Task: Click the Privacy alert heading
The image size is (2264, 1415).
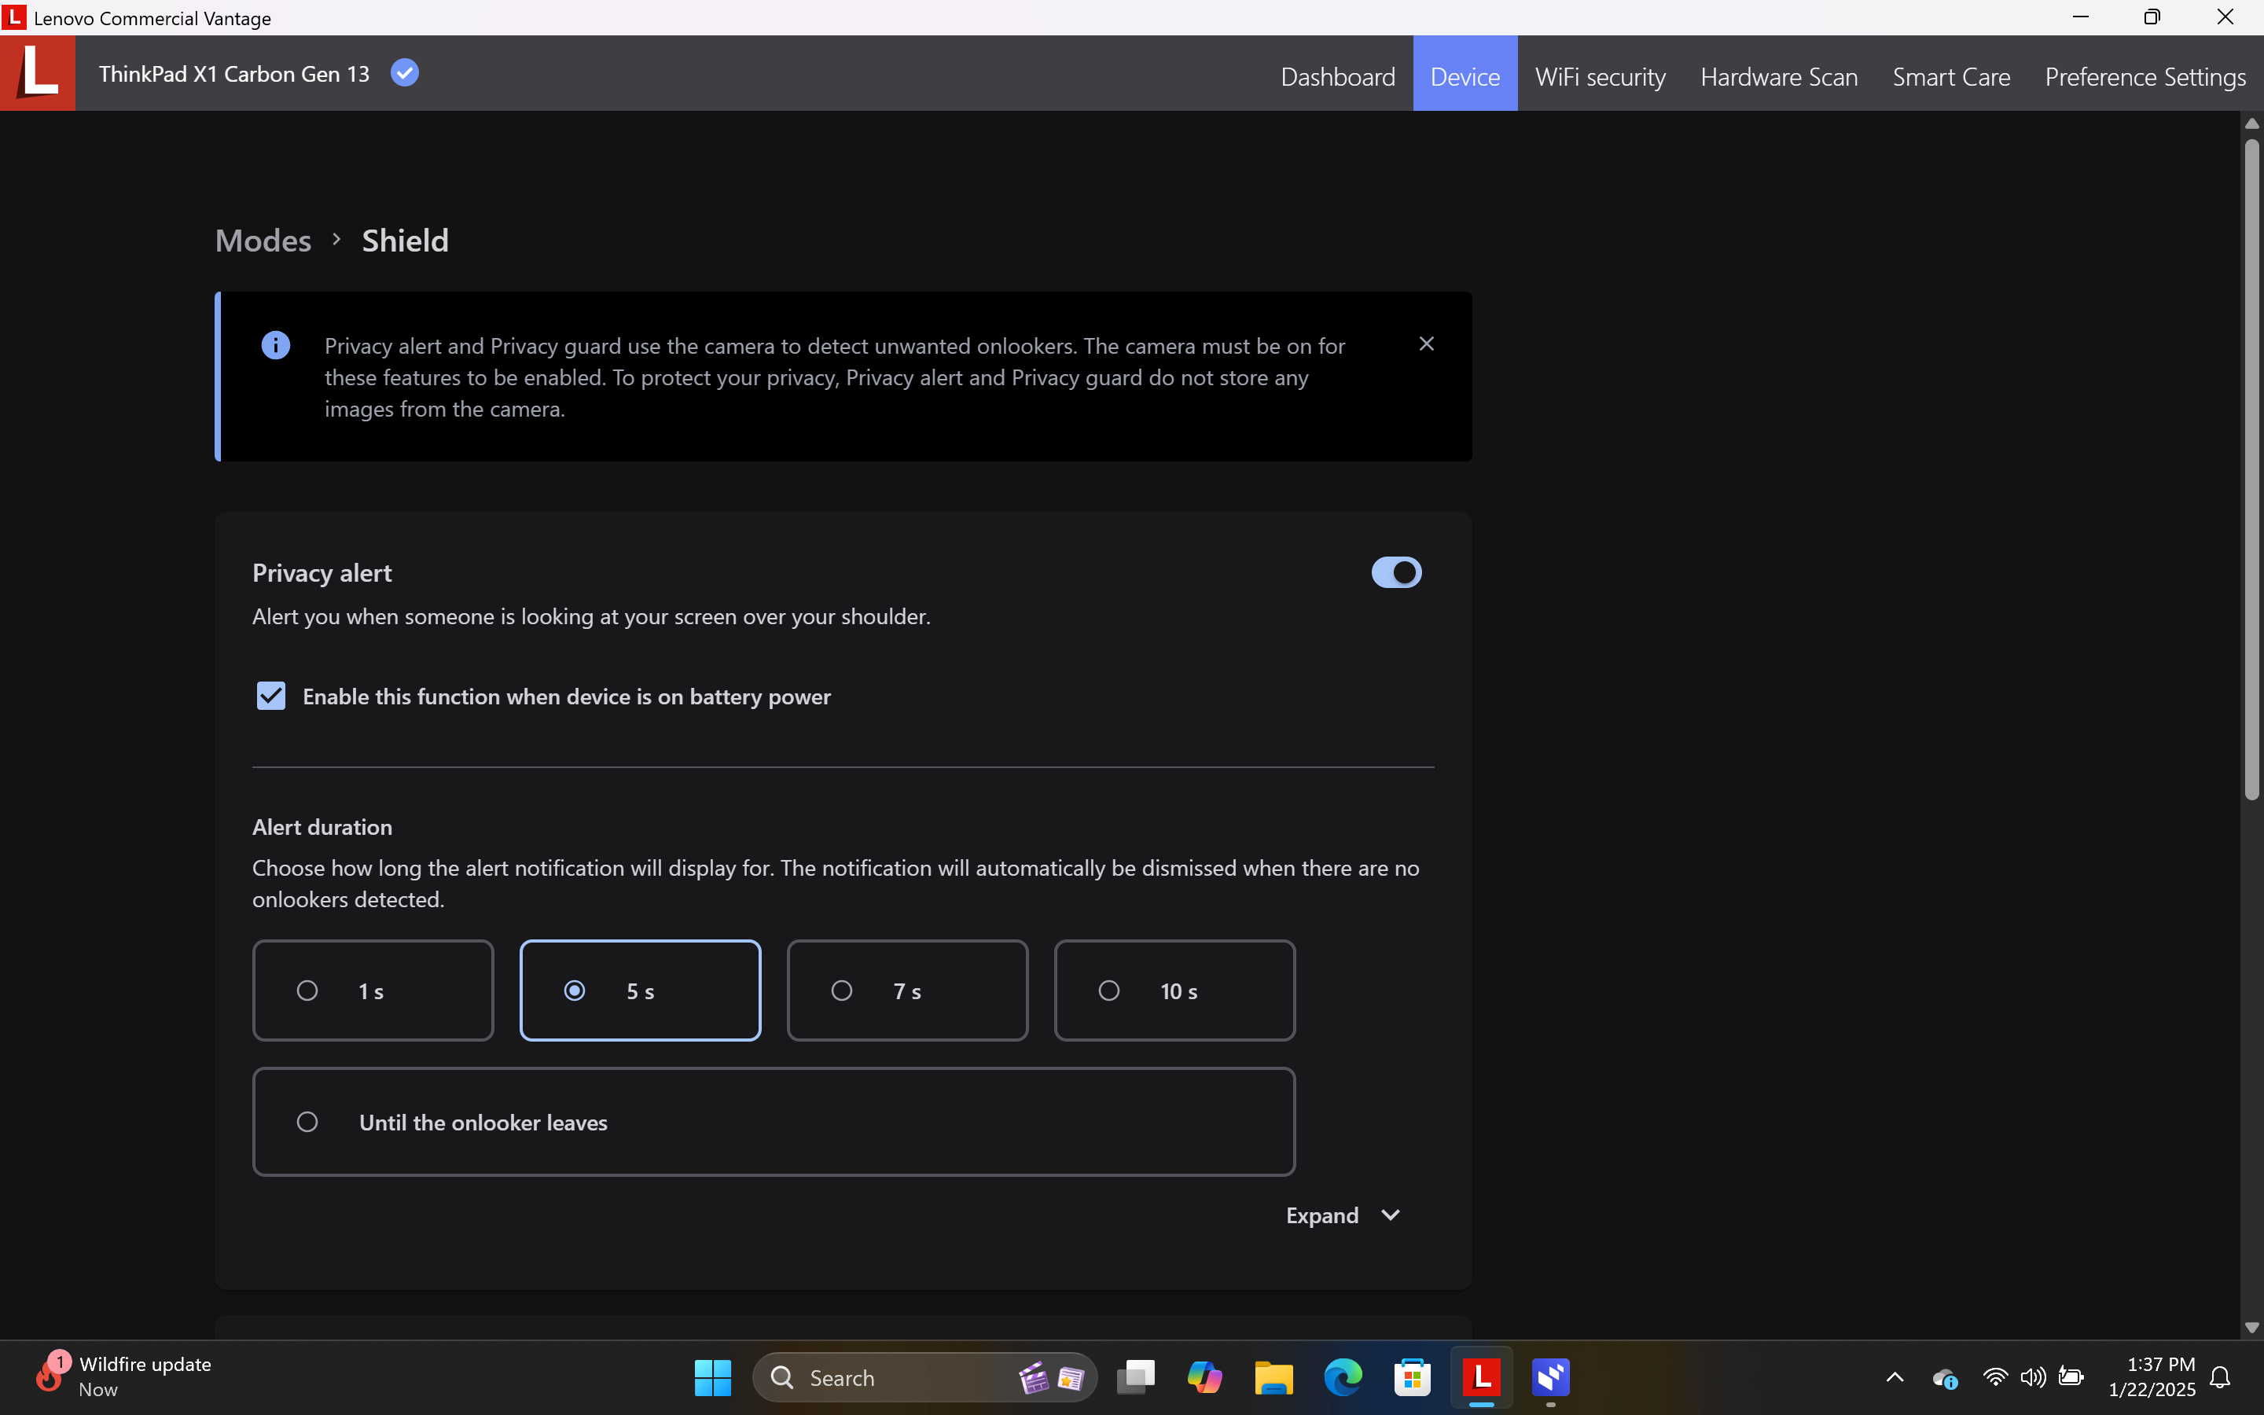Action: pyautogui.click(x=322, y=573)
